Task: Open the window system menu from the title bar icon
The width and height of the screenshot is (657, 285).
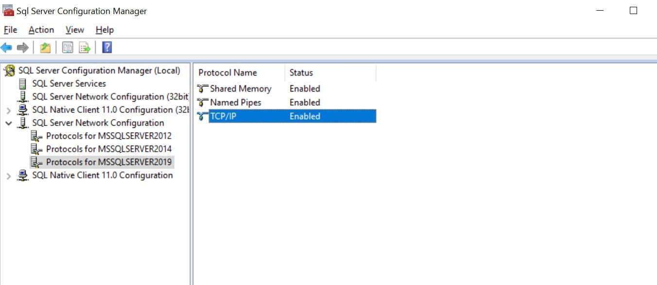Action: (8, 11)
